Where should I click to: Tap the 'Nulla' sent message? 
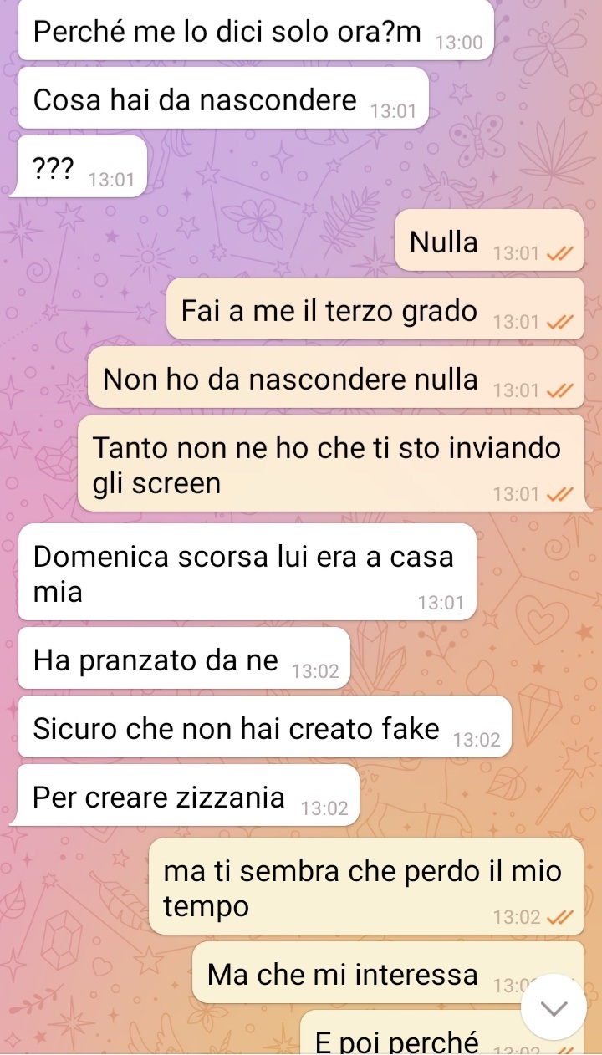(489, 240)
